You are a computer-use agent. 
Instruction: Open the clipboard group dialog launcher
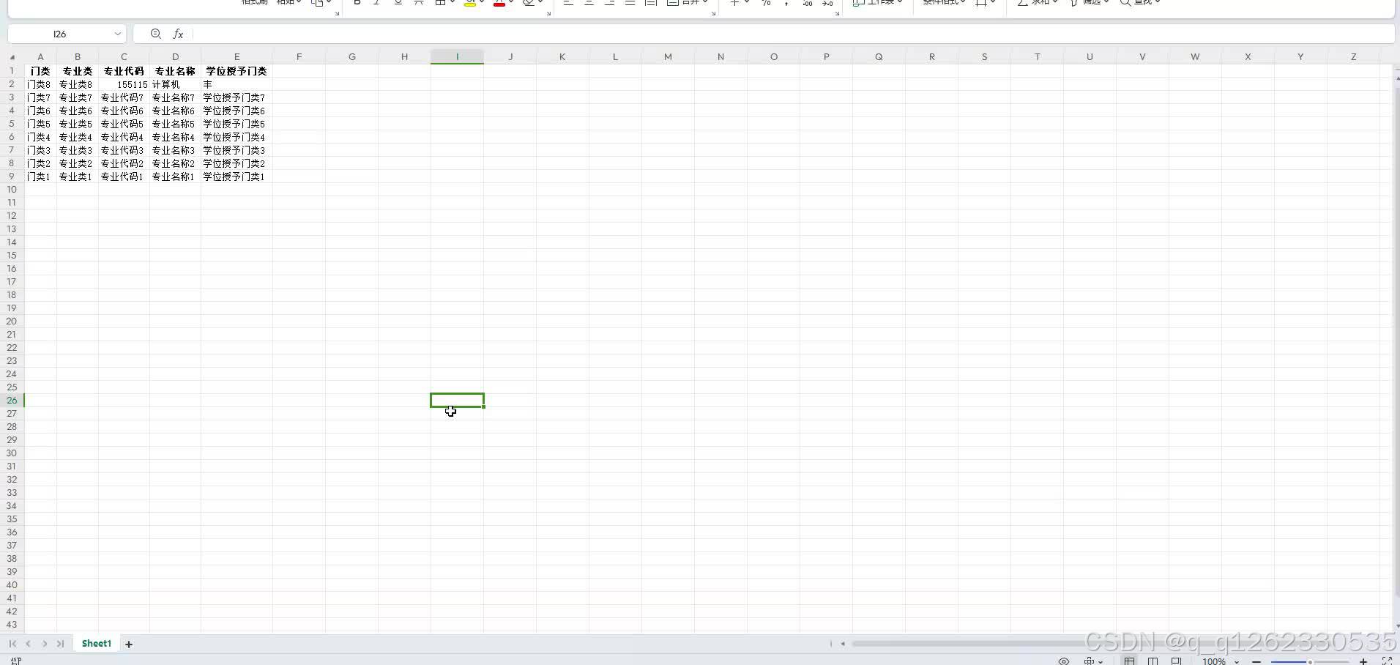[337, 13]
